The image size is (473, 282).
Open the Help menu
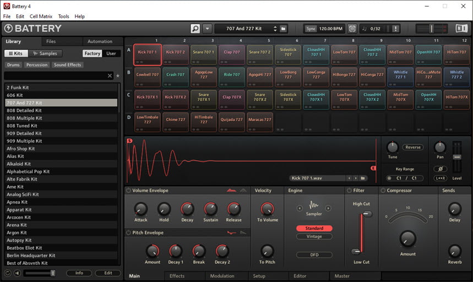80,17
